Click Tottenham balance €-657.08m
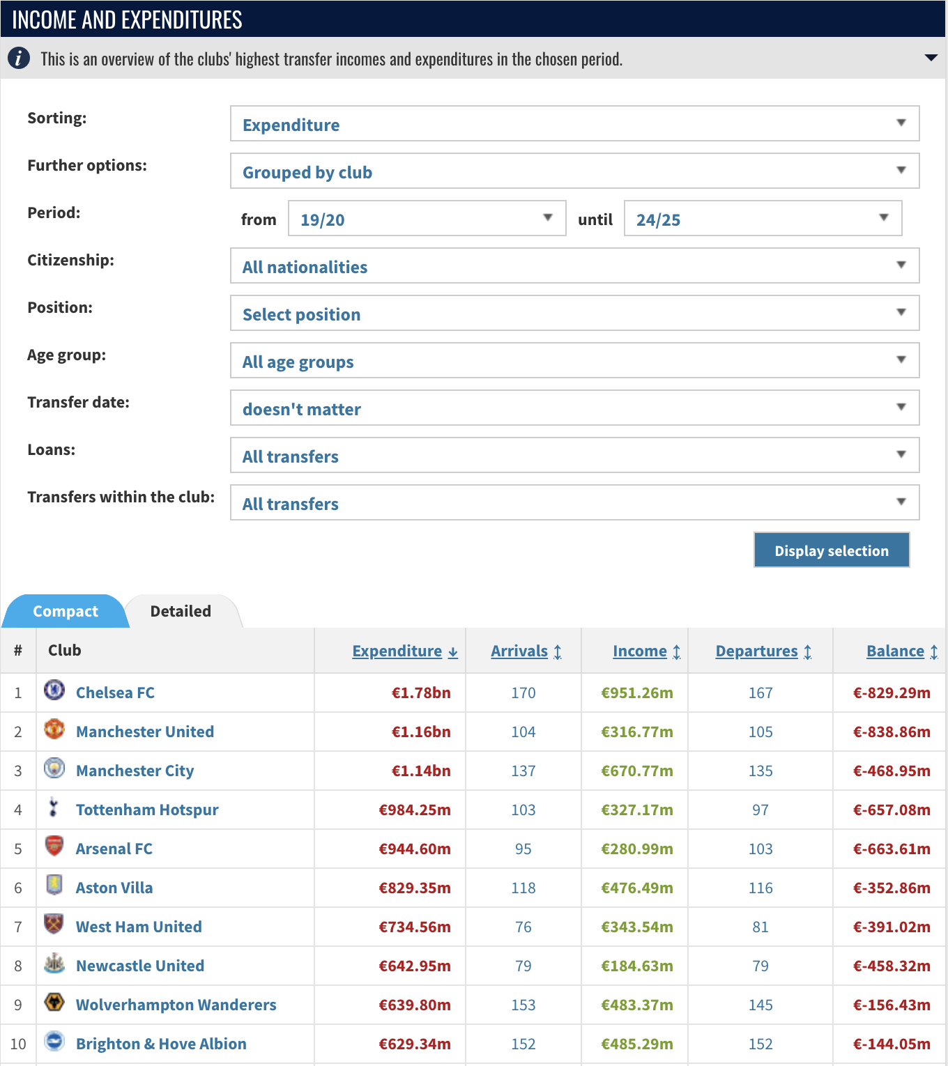The height and width of the screenshot is (1066, 948). 892,810
